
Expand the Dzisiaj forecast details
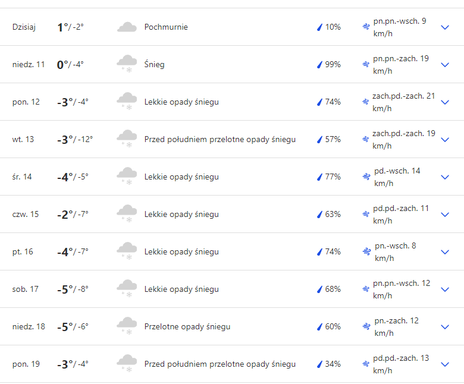[445, 27]
